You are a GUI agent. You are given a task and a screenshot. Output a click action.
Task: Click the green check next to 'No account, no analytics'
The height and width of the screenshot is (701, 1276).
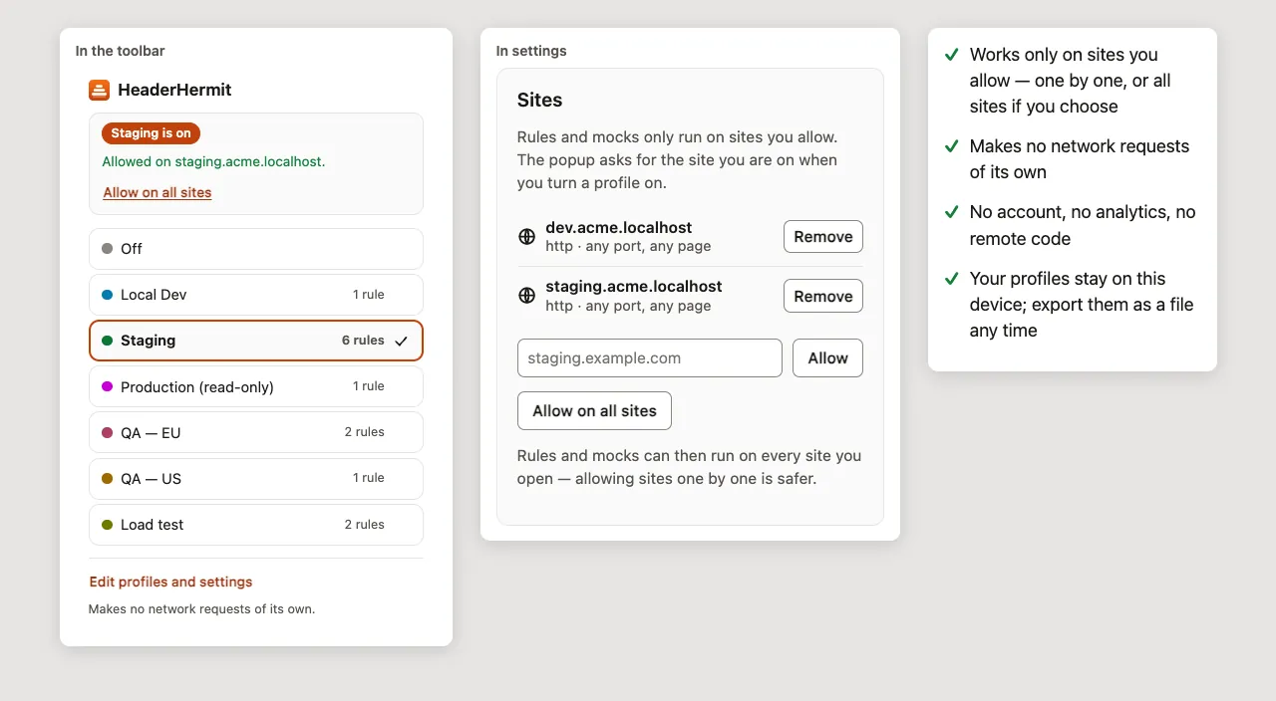(x=952, y=212)
